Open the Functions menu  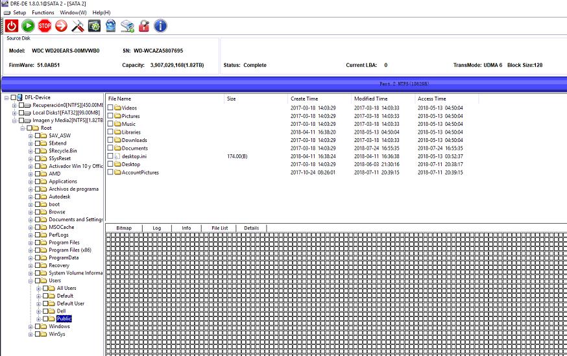coord(43,13)
